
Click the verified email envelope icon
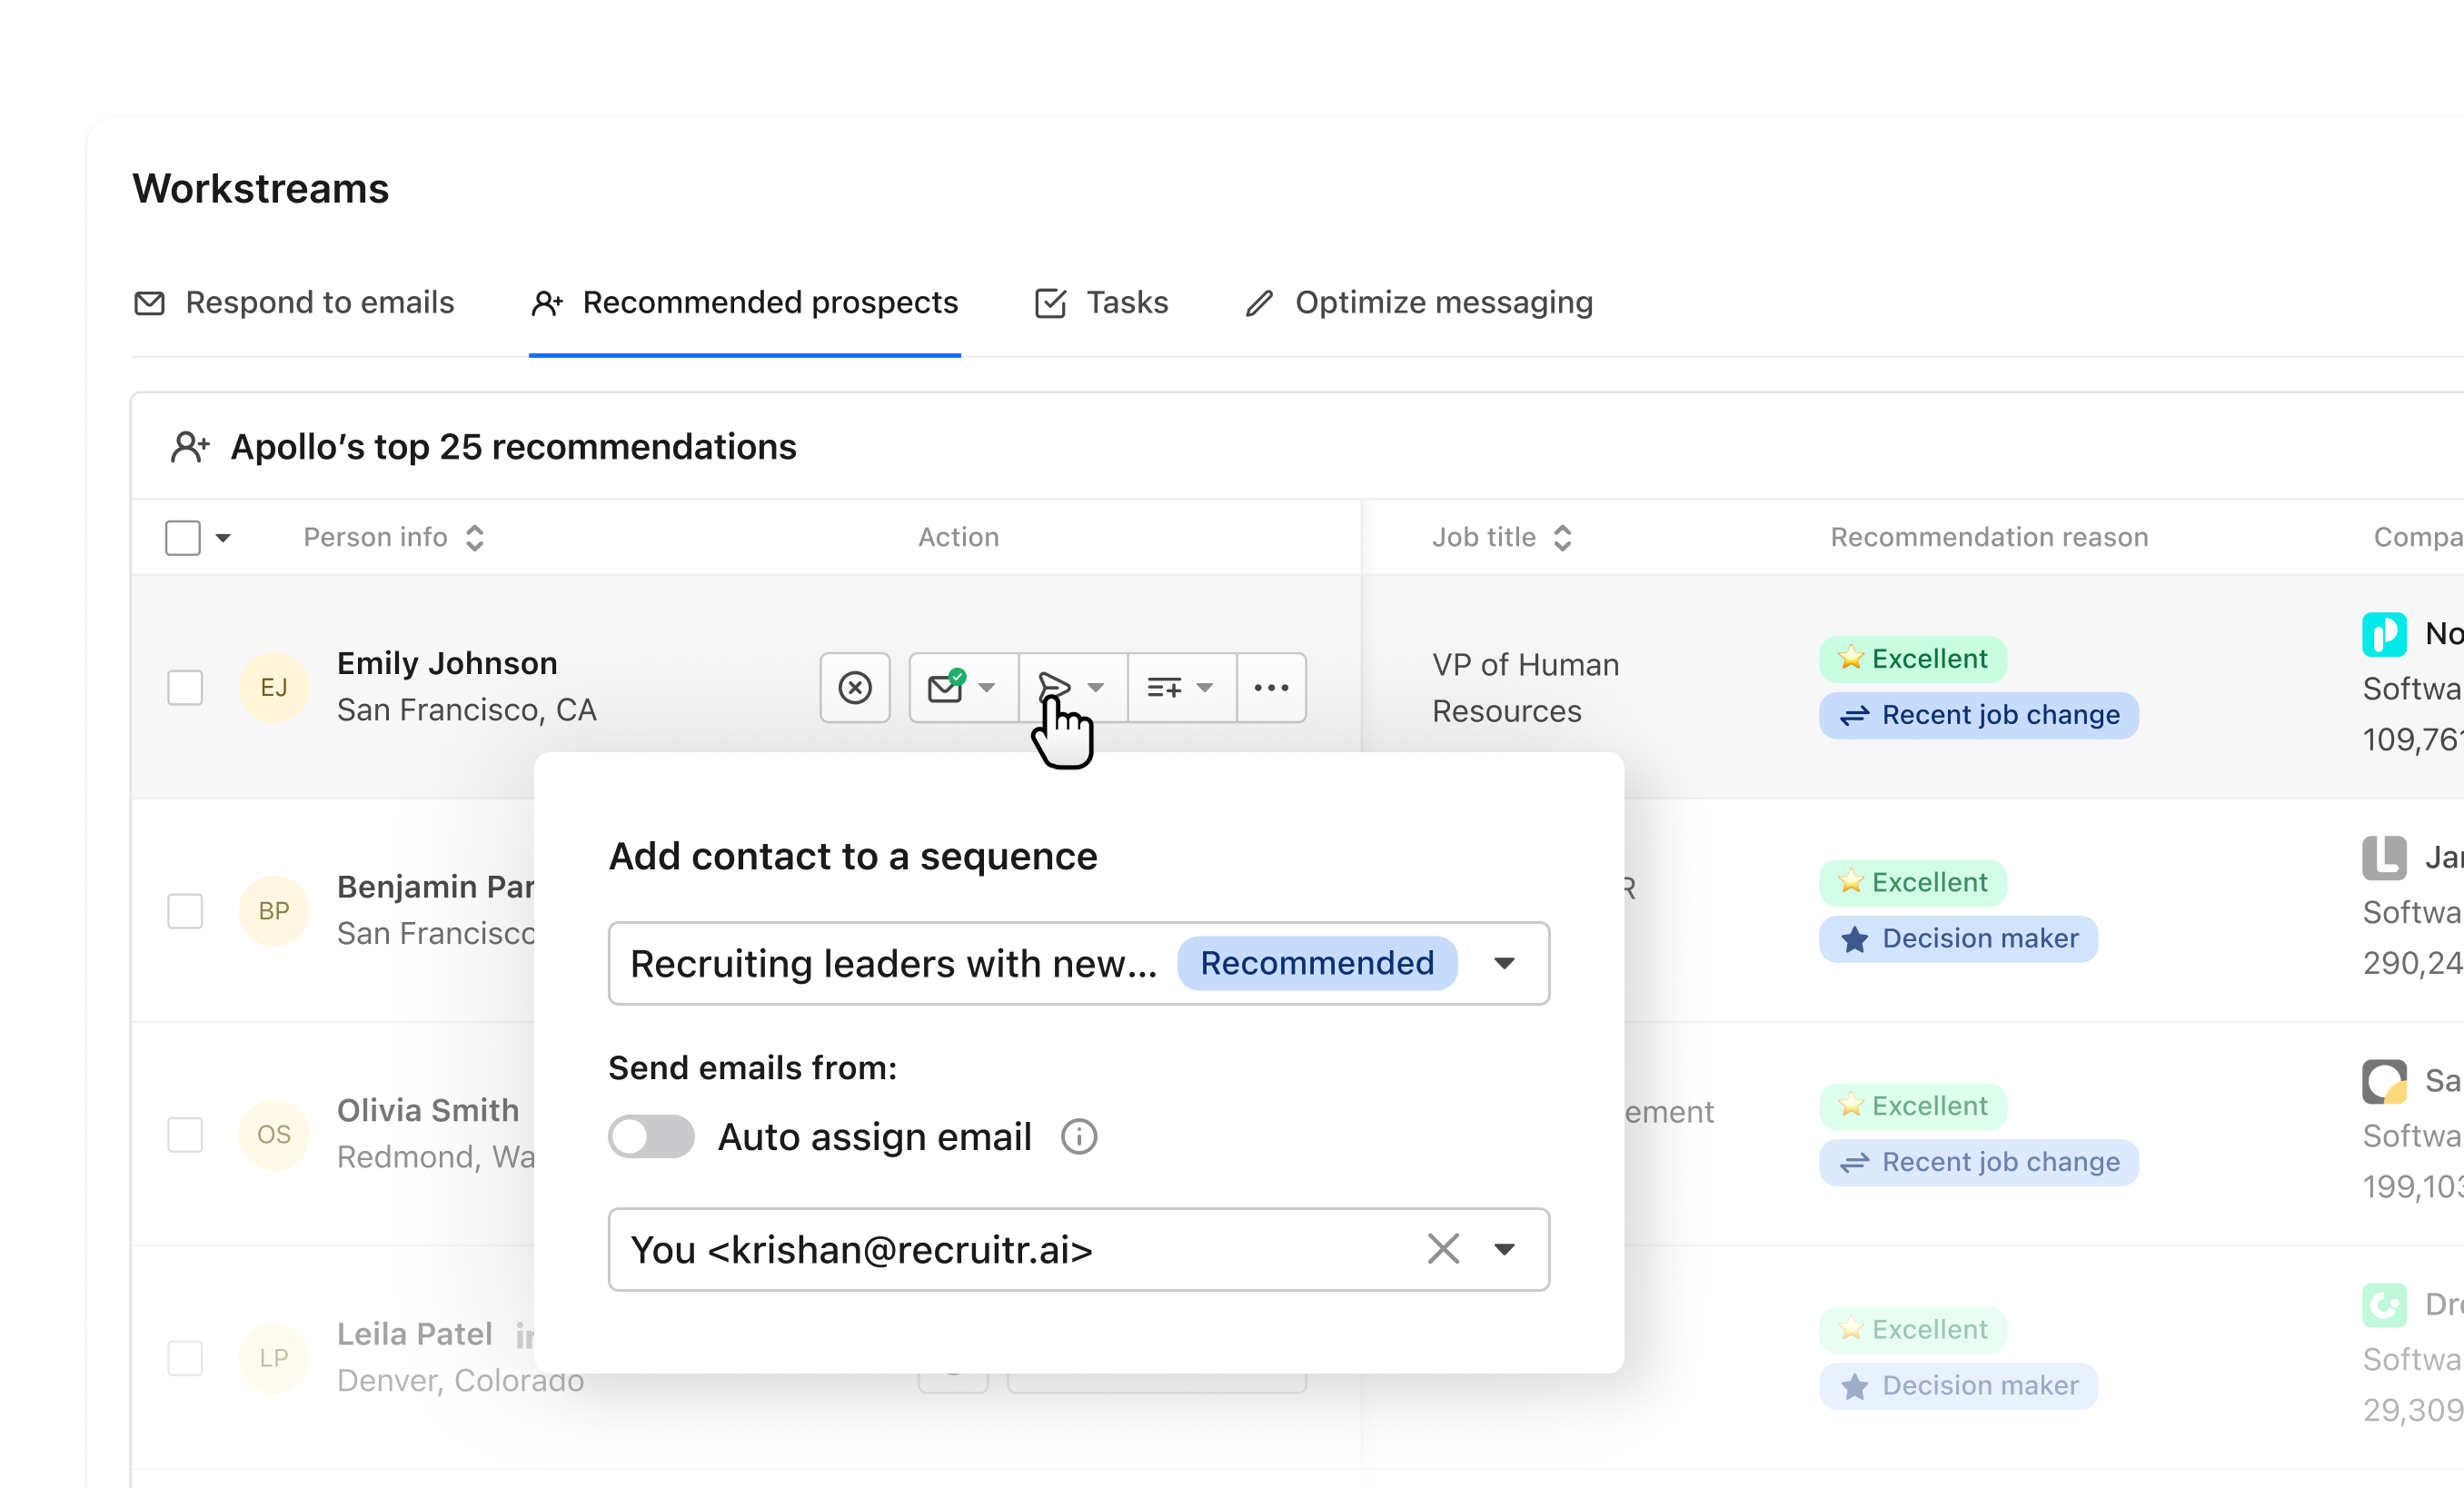pyautogui.click(x=946, y=687)
